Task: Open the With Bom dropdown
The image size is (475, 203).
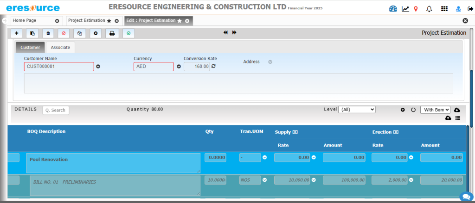Action: tap(435, 110)
